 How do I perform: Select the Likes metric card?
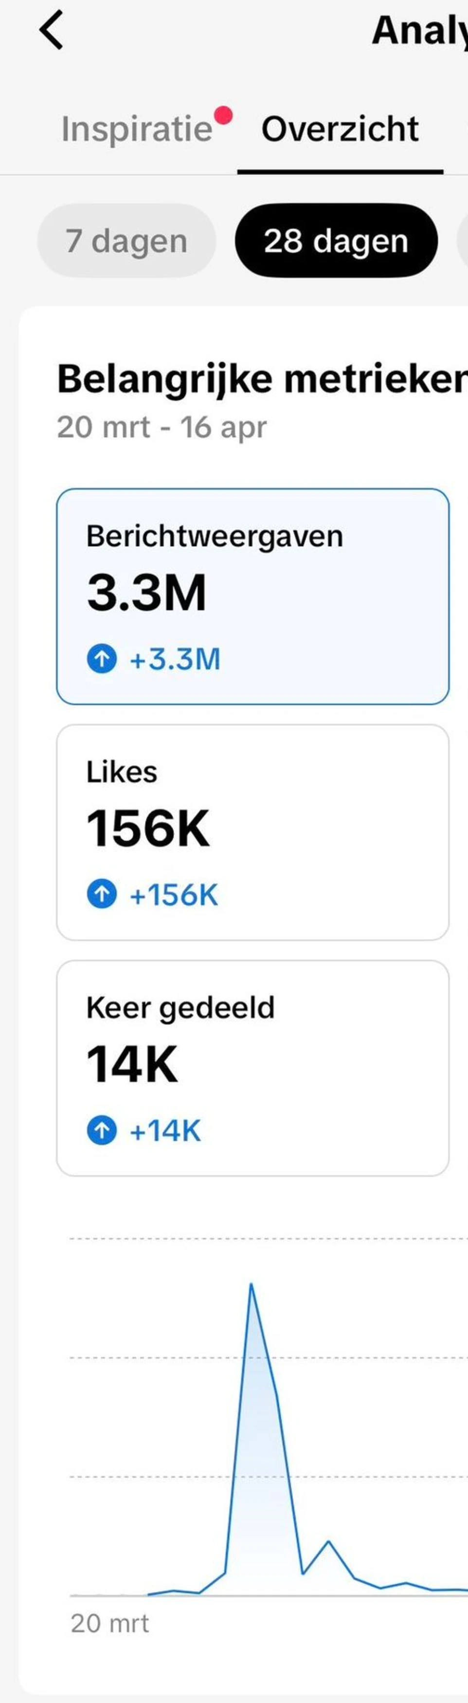252,832
